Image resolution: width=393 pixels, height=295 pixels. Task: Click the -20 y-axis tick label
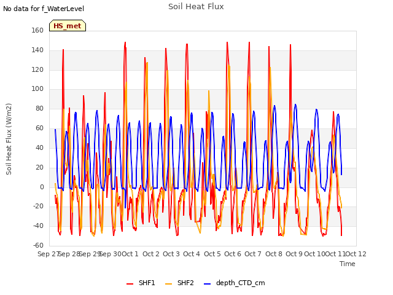pyautogui.click(x=38, y=206)
